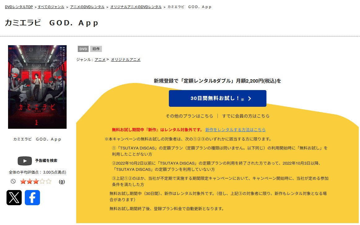Screen dimensions: 360x225
Task: Click the red 無料お試し期間中『新作』 warning text
Action: (157, 130)
